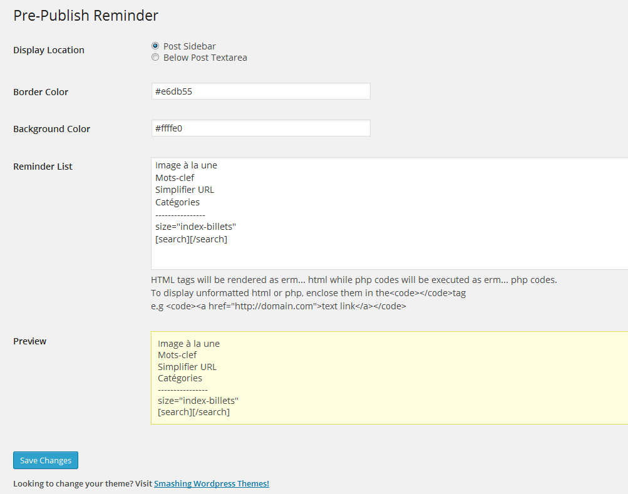The height and width of the screenshot is (494, 628).
Task: Click the Reminder List label
Action: click(x=43, y=167)
